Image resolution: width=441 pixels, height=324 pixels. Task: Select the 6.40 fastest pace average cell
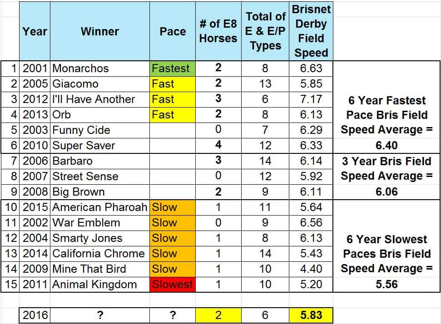coord(386,146)
